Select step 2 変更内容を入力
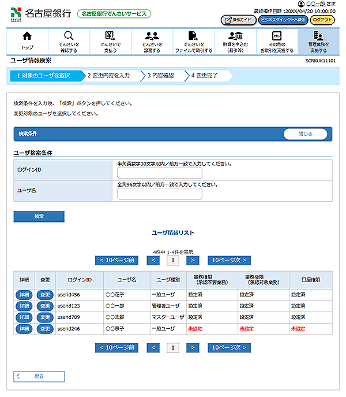The width and height of the screenshot is (346, 397). pos(113,76)
